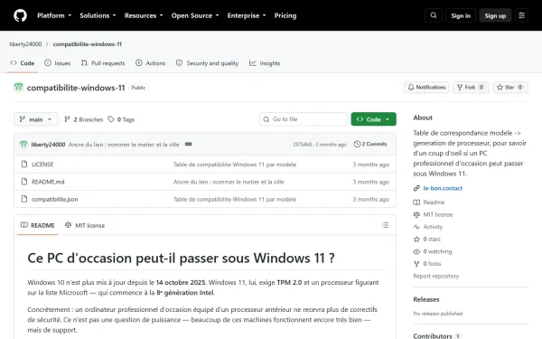Click the Report repository link
The width and height of the screenshot is (542, 339).
coord(436,276)
